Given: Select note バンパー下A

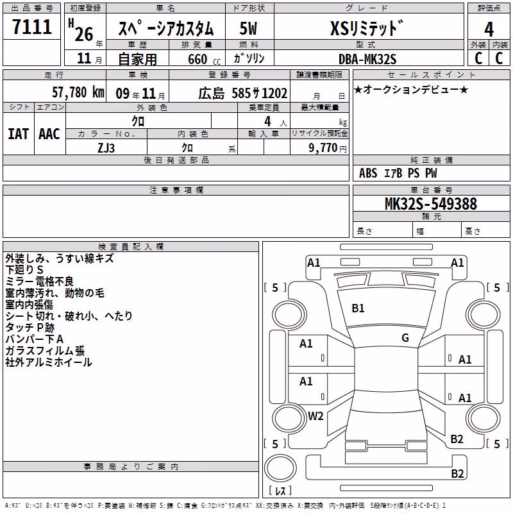Looking at the screenshot, I should (x=35, y=339).
